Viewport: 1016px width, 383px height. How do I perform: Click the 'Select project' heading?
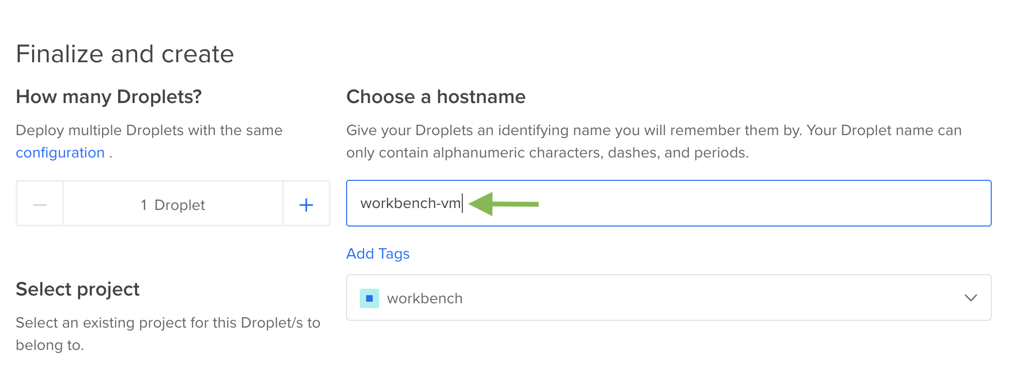(x=78, y=290)
